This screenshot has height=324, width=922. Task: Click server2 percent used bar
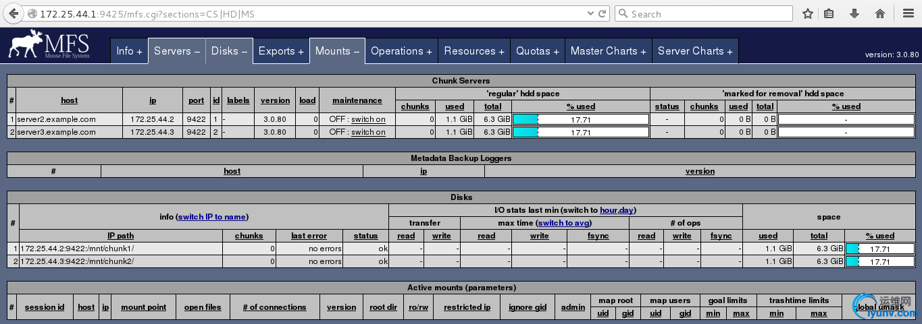581,119
